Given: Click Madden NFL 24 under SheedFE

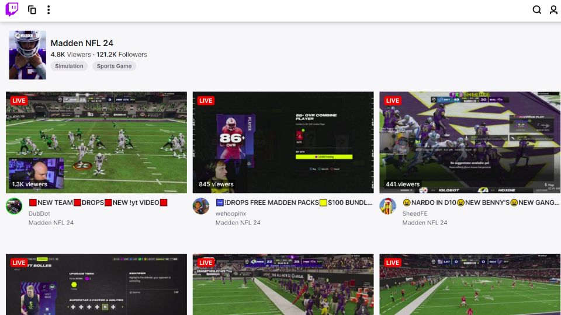Looking at the screenshot, I should [x=425, y=222].
